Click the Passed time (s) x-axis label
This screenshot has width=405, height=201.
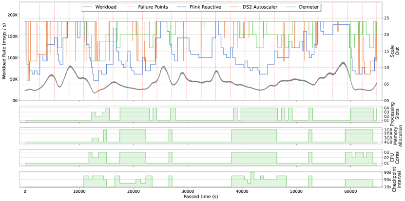pos(201,197)
